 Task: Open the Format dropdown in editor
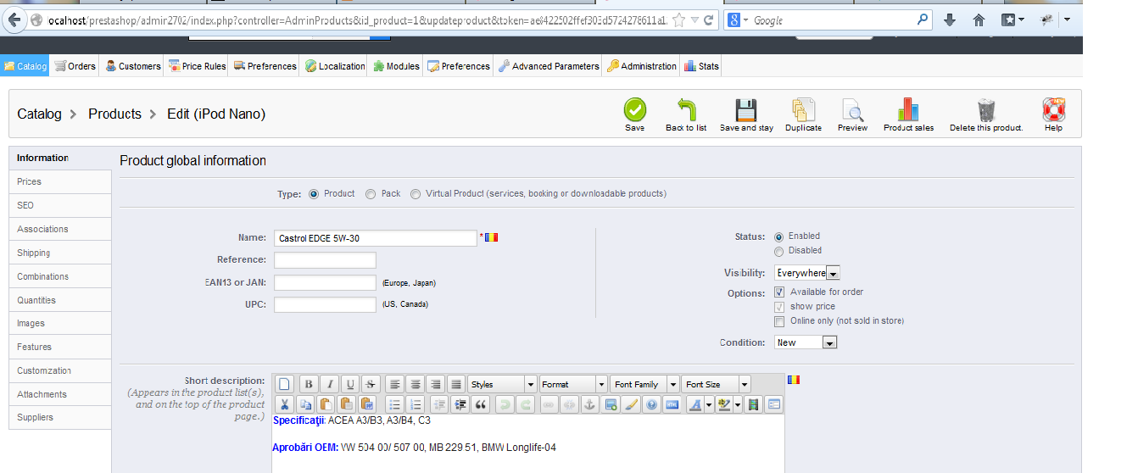click(573, 384)
